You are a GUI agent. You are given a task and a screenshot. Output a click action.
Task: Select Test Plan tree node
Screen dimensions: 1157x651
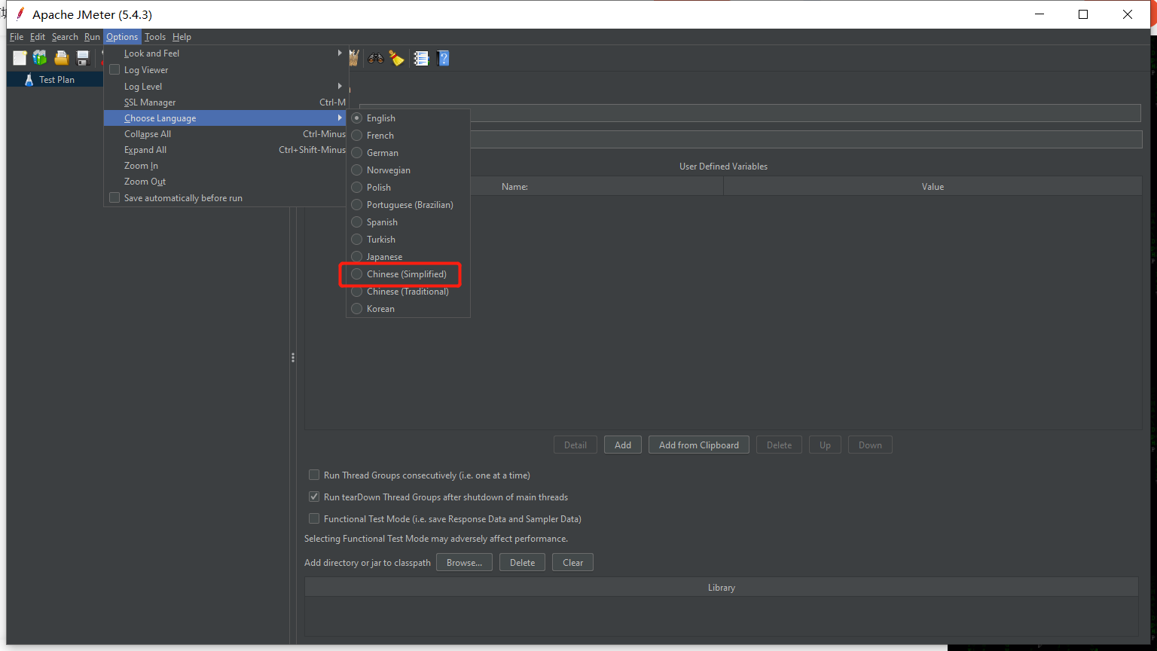point(56,79)
